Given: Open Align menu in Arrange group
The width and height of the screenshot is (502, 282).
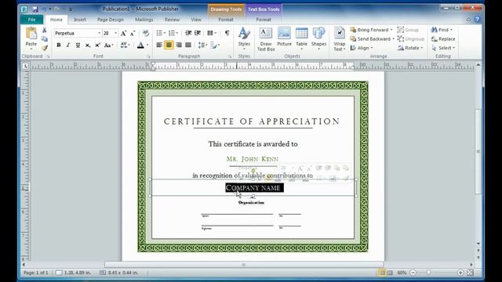Looking at the screenshot, I should [362, 48].
